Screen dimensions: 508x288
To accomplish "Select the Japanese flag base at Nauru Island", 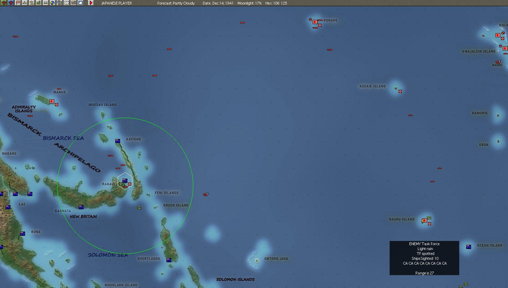I will pos(425,220).
